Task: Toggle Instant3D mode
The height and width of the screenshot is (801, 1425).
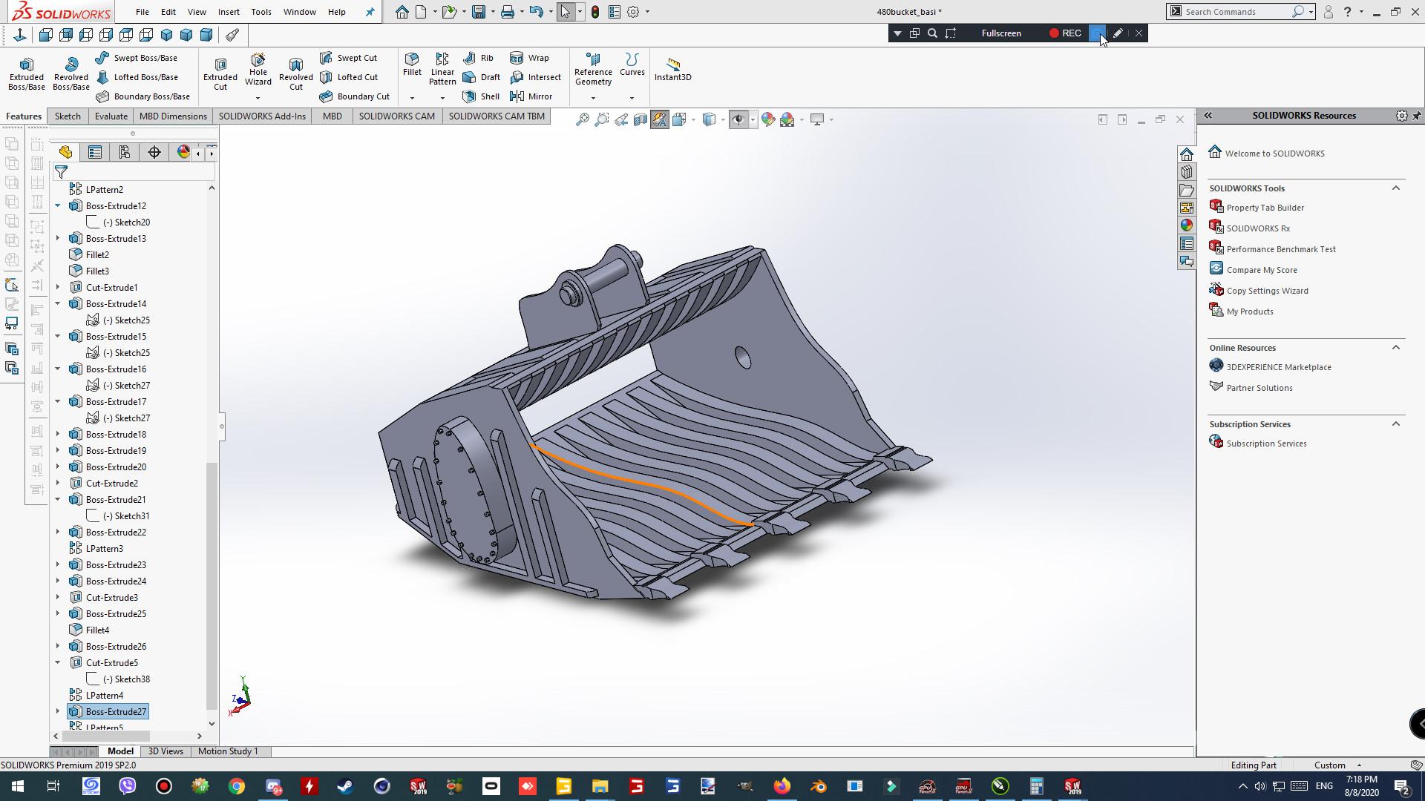Action: (672, 68)
